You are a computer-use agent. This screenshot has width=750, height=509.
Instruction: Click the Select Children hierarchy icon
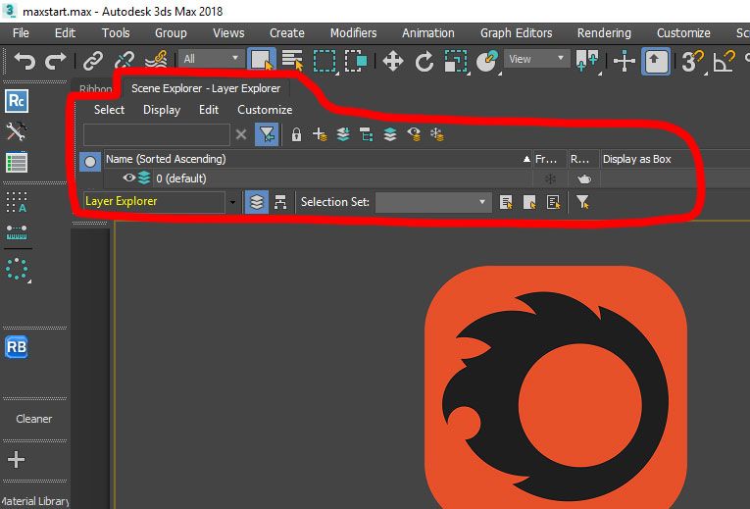tap(367, 134)
